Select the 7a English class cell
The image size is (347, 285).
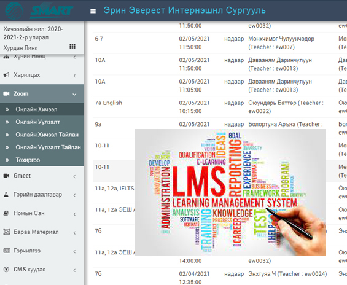tap(109, 103)
